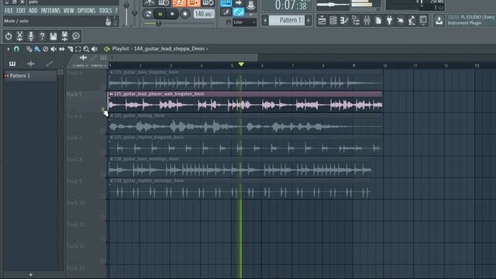
Task: Toggle mute switch for Track 6
Action: point(102,131)
